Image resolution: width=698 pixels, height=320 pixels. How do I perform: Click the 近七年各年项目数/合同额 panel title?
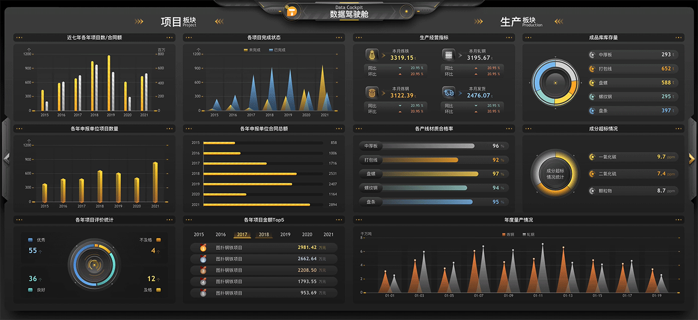click(94, 38)
